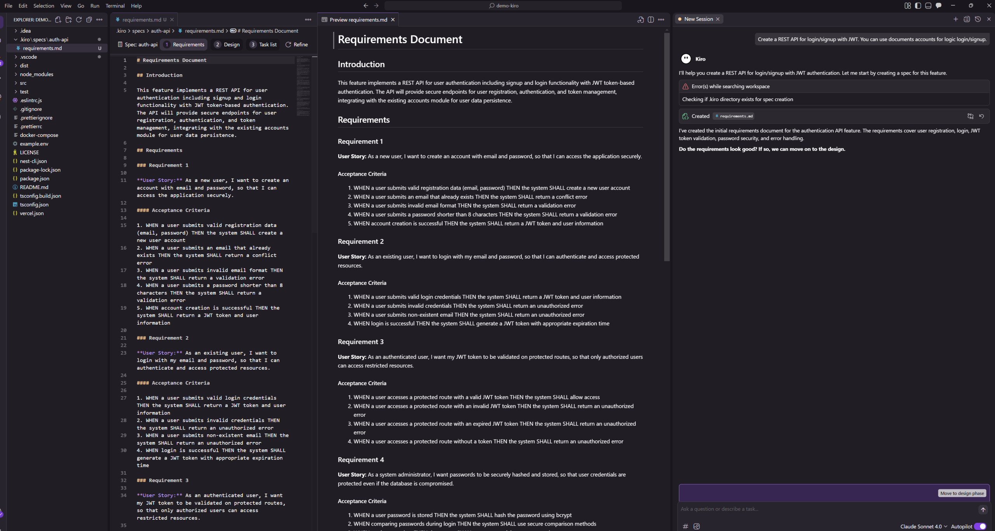Customize layout from the title bar
The image size is (995, 531).
point(908,5)
